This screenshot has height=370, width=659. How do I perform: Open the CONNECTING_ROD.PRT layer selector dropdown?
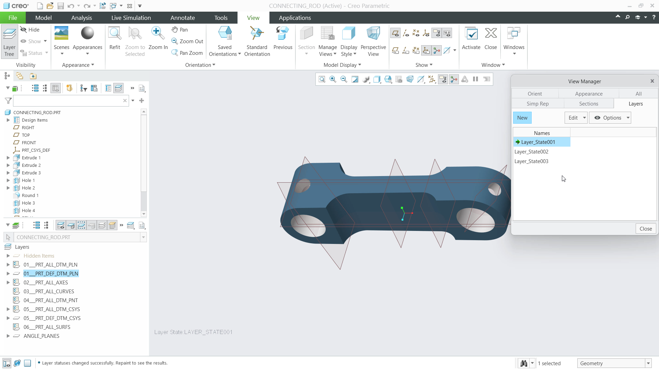(x=143, y=237)
